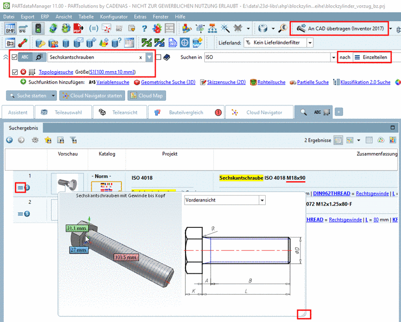Open the Einzelteile icon in first result row
Screen dimensions: 401x322
pos(20,187)
